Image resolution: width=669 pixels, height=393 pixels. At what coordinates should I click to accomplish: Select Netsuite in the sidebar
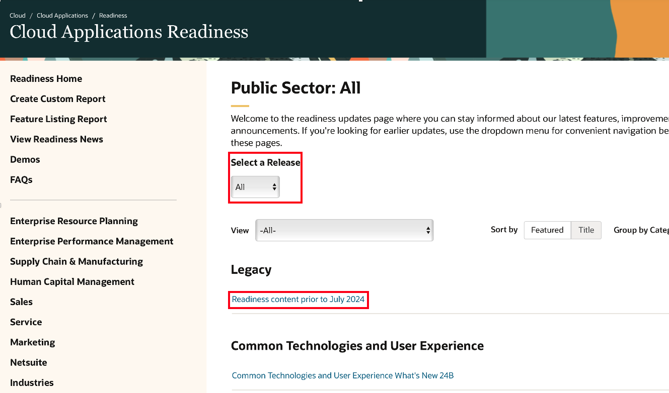click(29, 362)
